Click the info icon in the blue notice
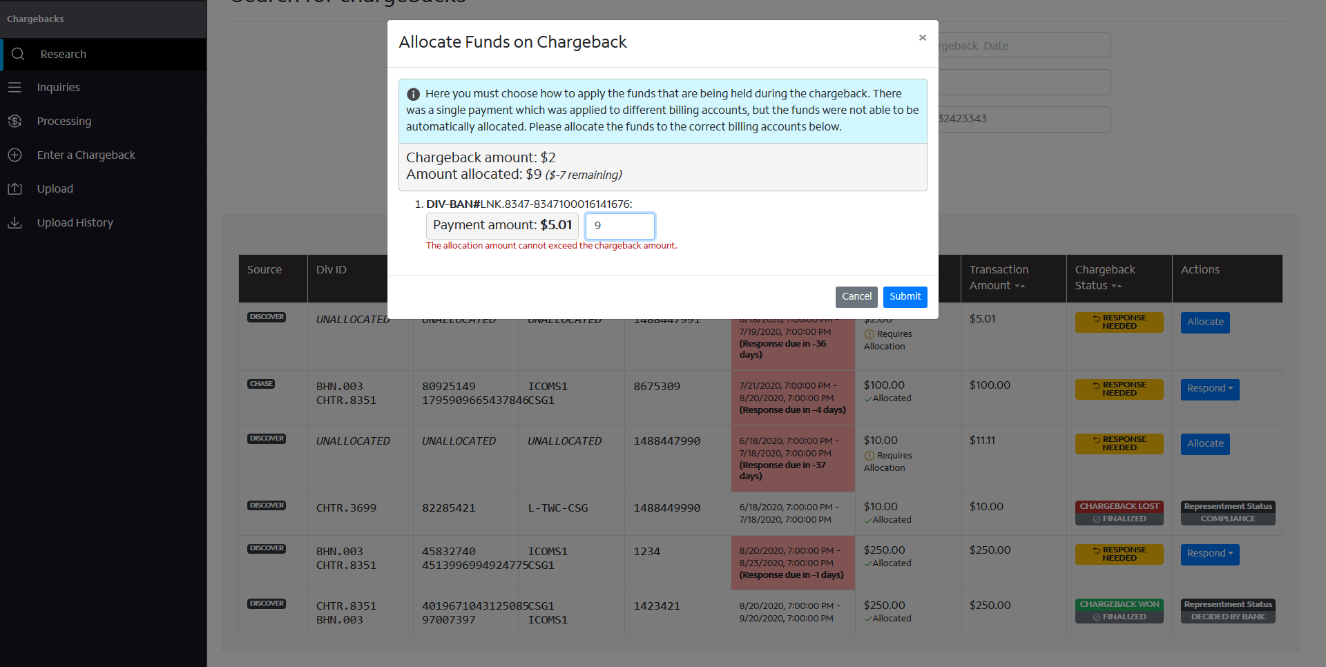The image size is (1326, 667). pos(413,94)
